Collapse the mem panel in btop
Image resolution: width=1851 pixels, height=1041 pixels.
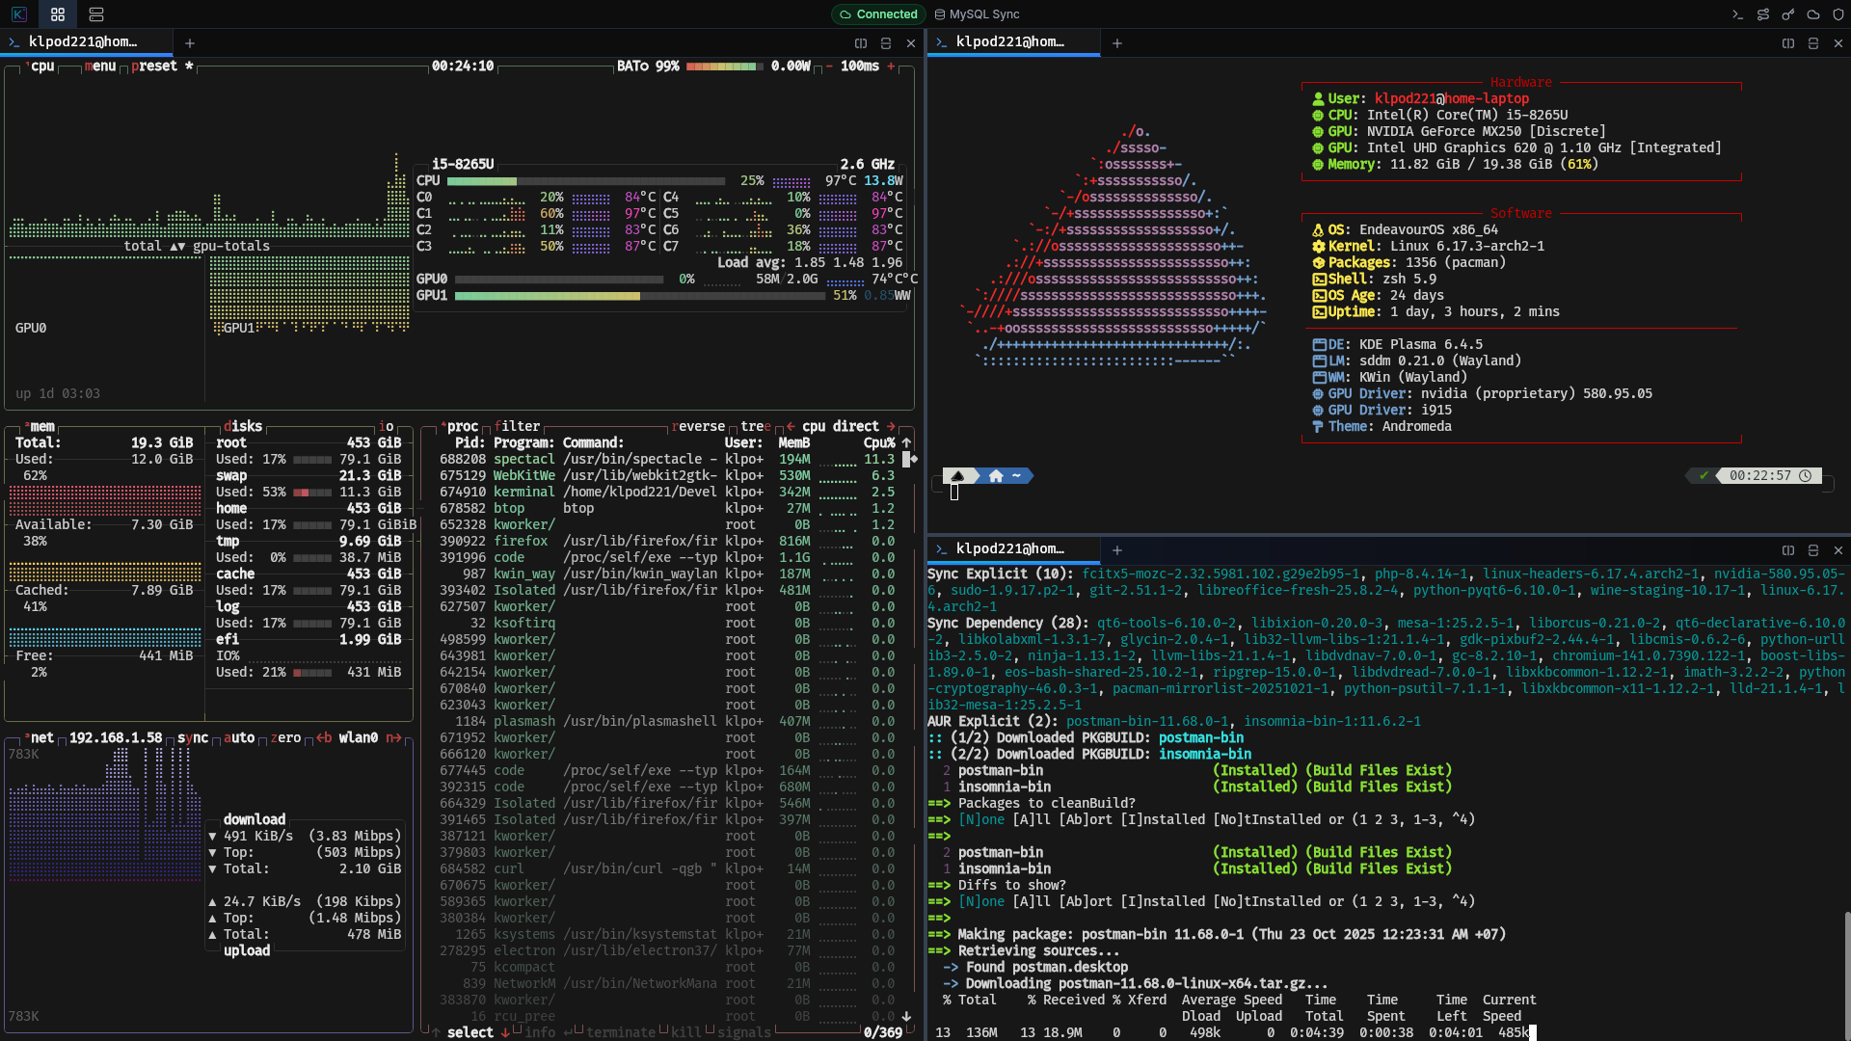click(40, 426)
